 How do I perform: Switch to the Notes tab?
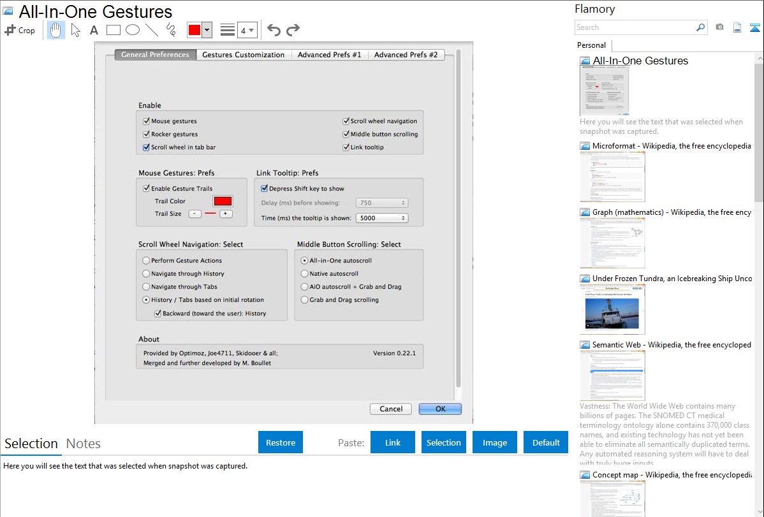click(84, 444)
